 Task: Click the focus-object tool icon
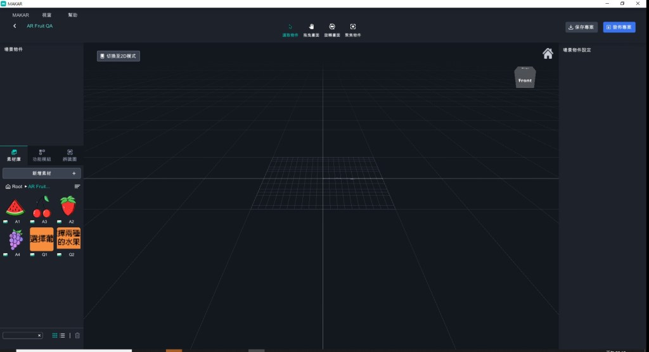353,30
